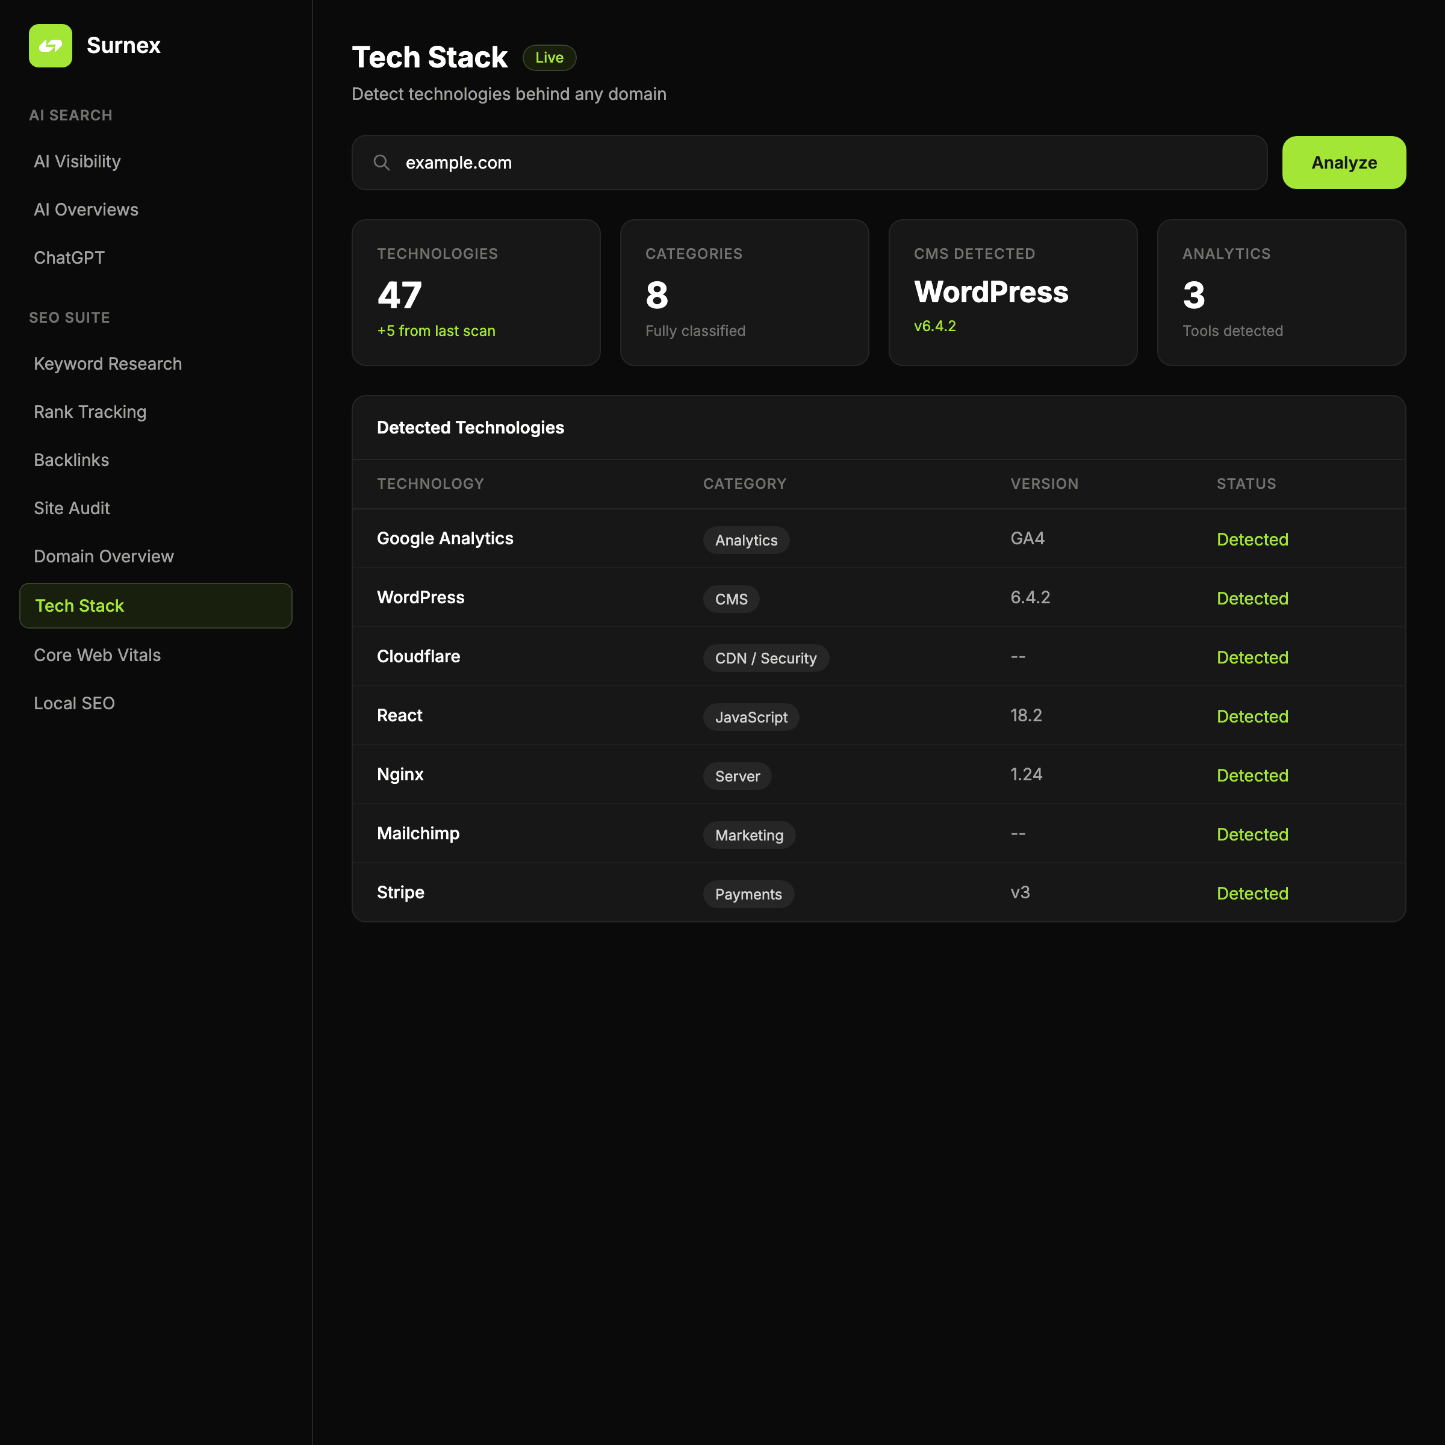Screen dimensions: 1445x1445
Task: Click the search magnifier icon
Action: [x=382, y=163]
